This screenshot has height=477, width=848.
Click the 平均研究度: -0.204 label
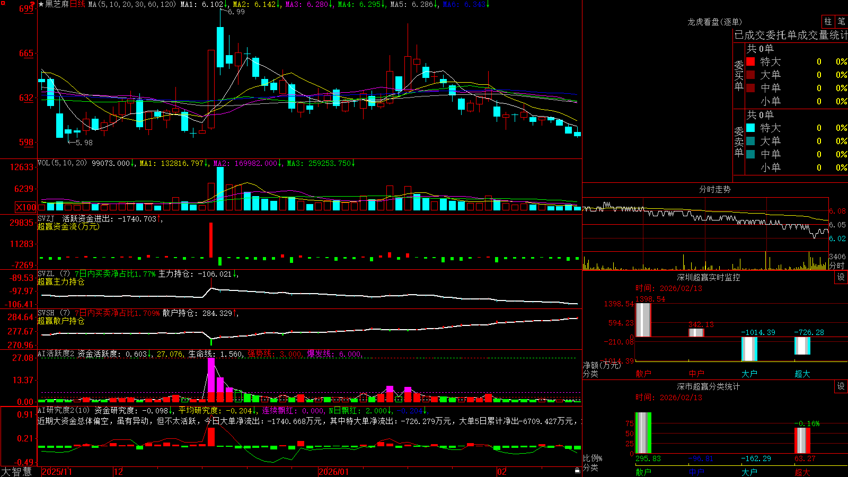[215, 410]
